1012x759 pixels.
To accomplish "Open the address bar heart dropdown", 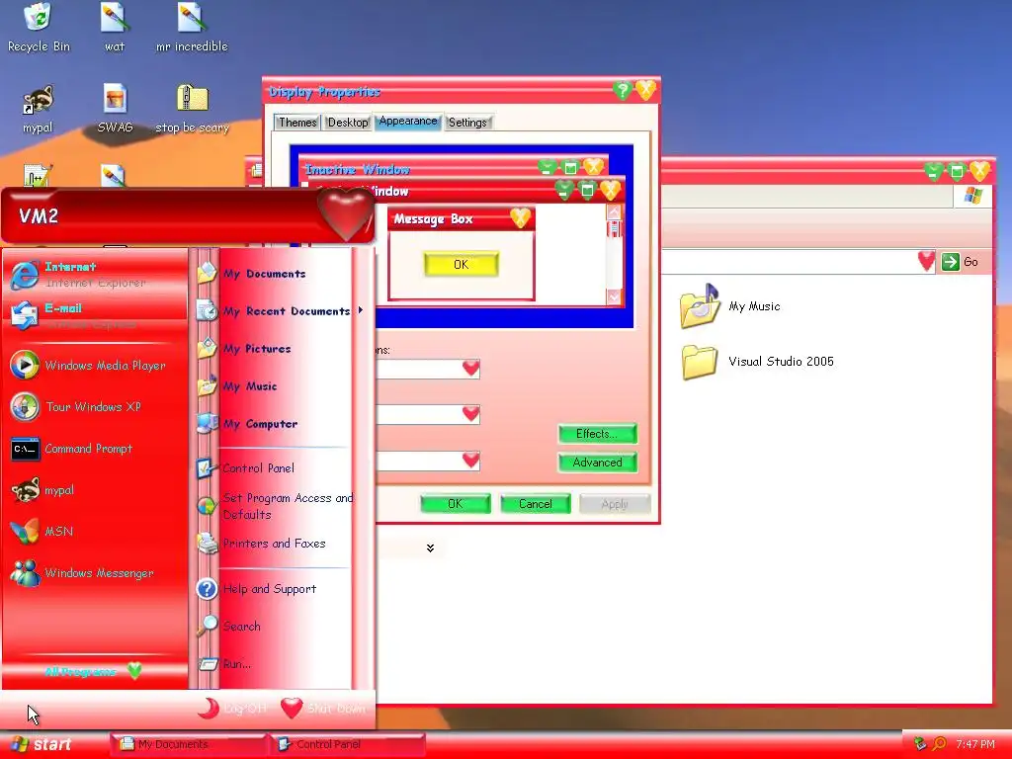I will click(x=926, y=261).
